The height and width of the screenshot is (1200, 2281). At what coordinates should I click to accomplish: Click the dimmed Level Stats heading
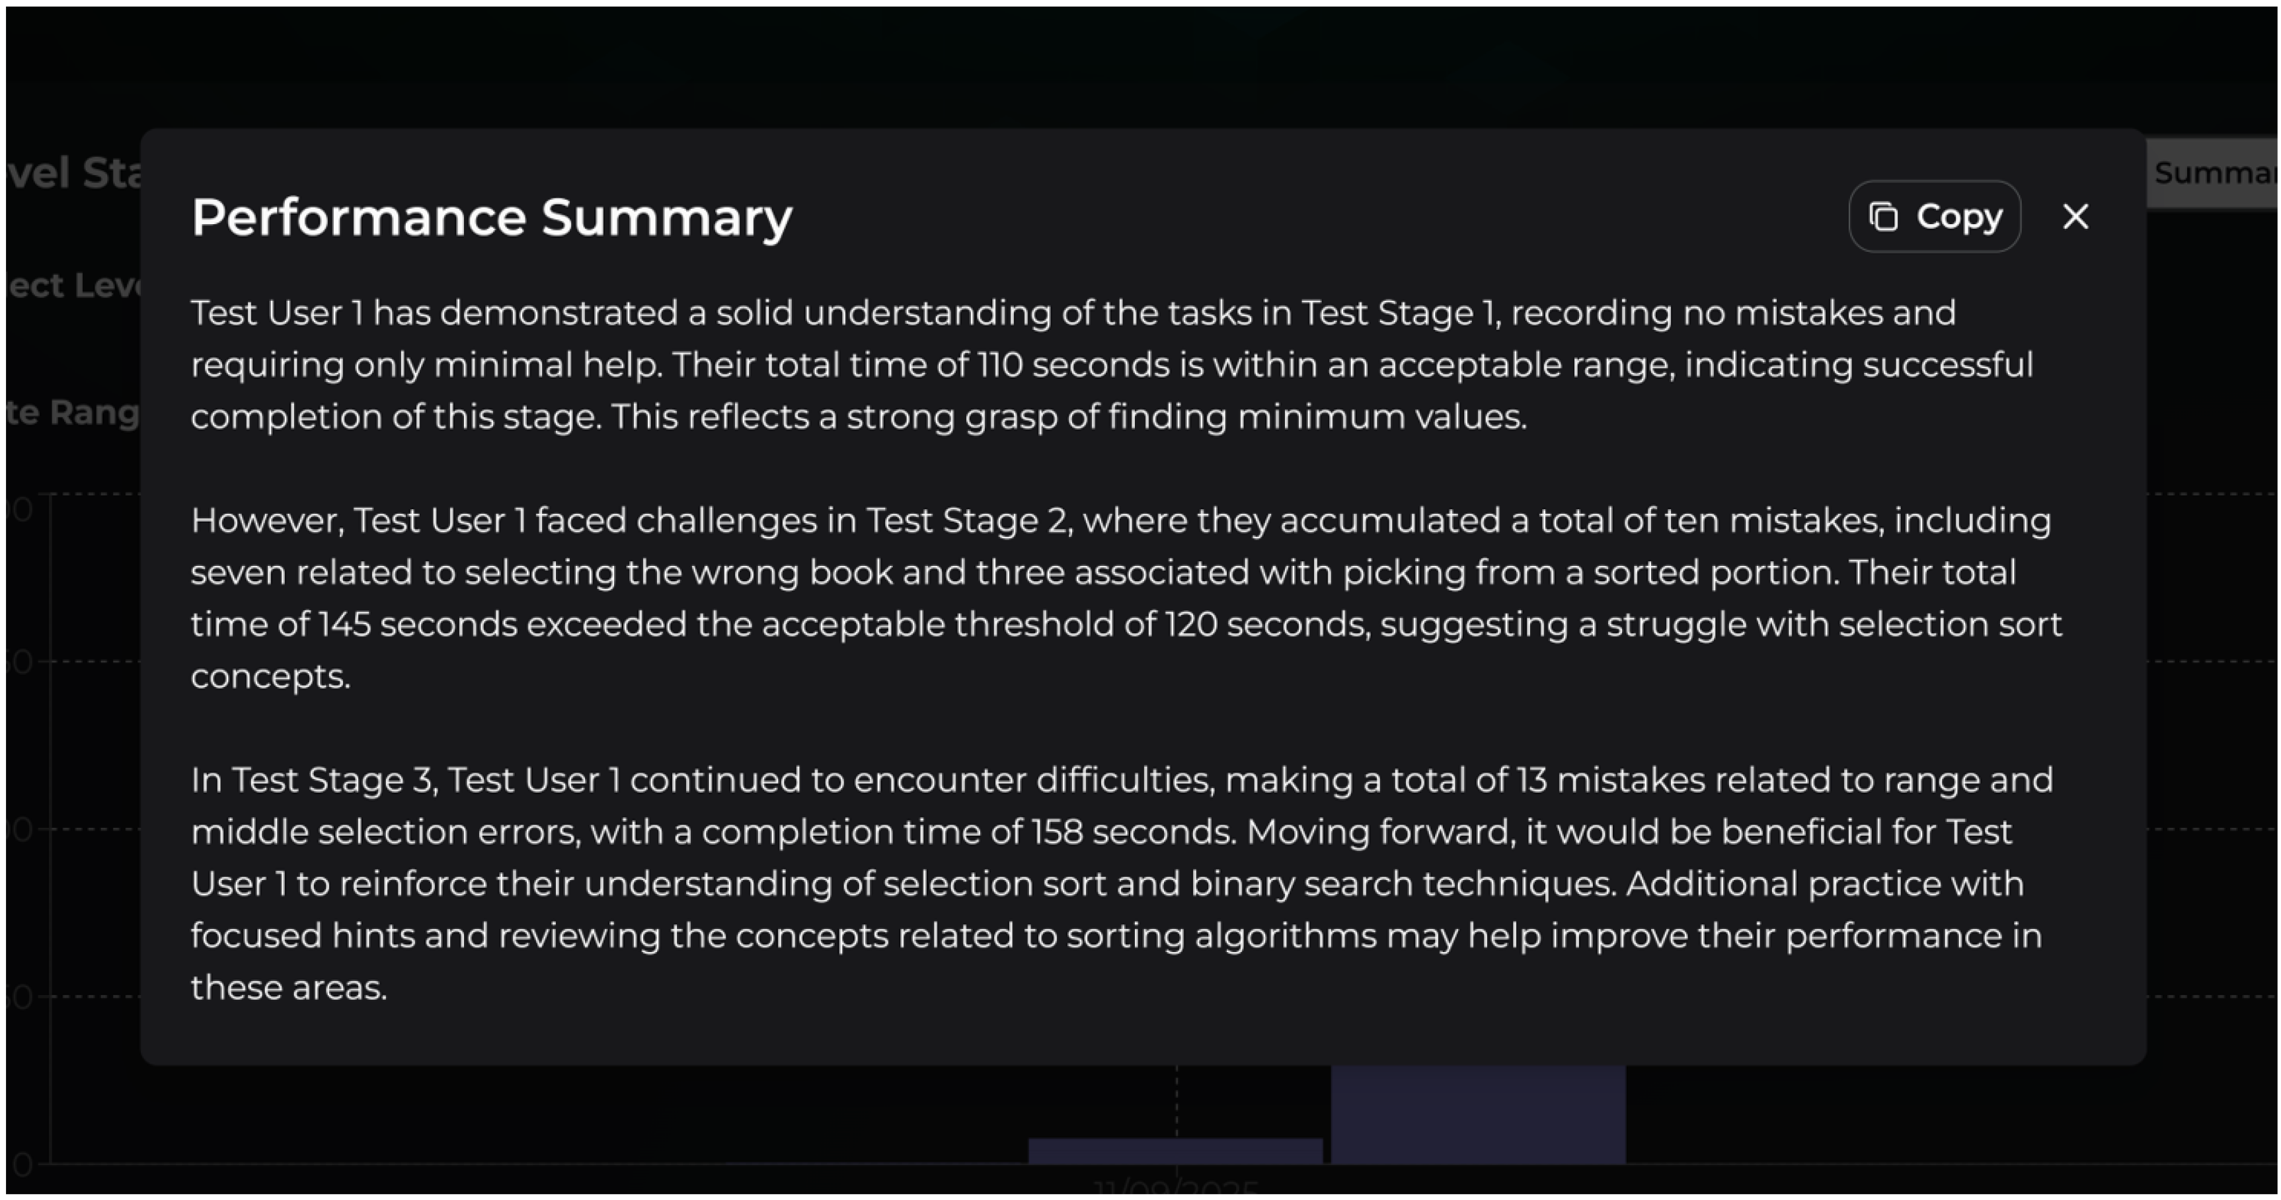click(75, 174)
